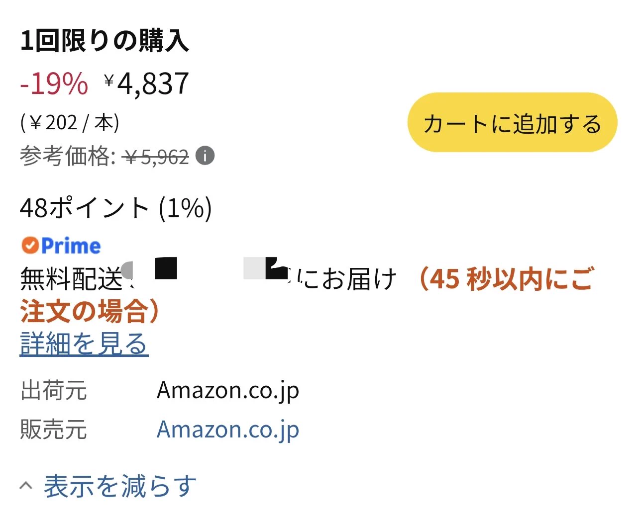Screen dimensions: 637x514
Task: Collapse details using the up chevron
Action: 26,486
